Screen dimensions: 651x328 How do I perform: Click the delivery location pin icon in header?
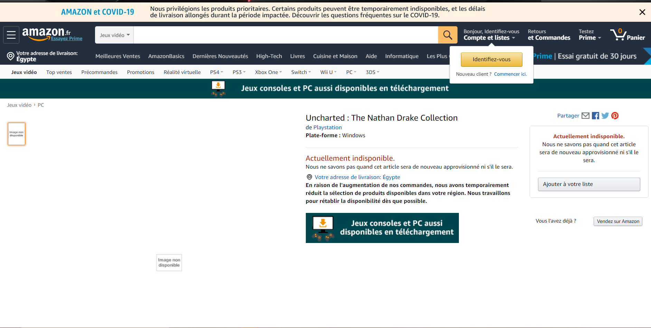coord(11,56)
